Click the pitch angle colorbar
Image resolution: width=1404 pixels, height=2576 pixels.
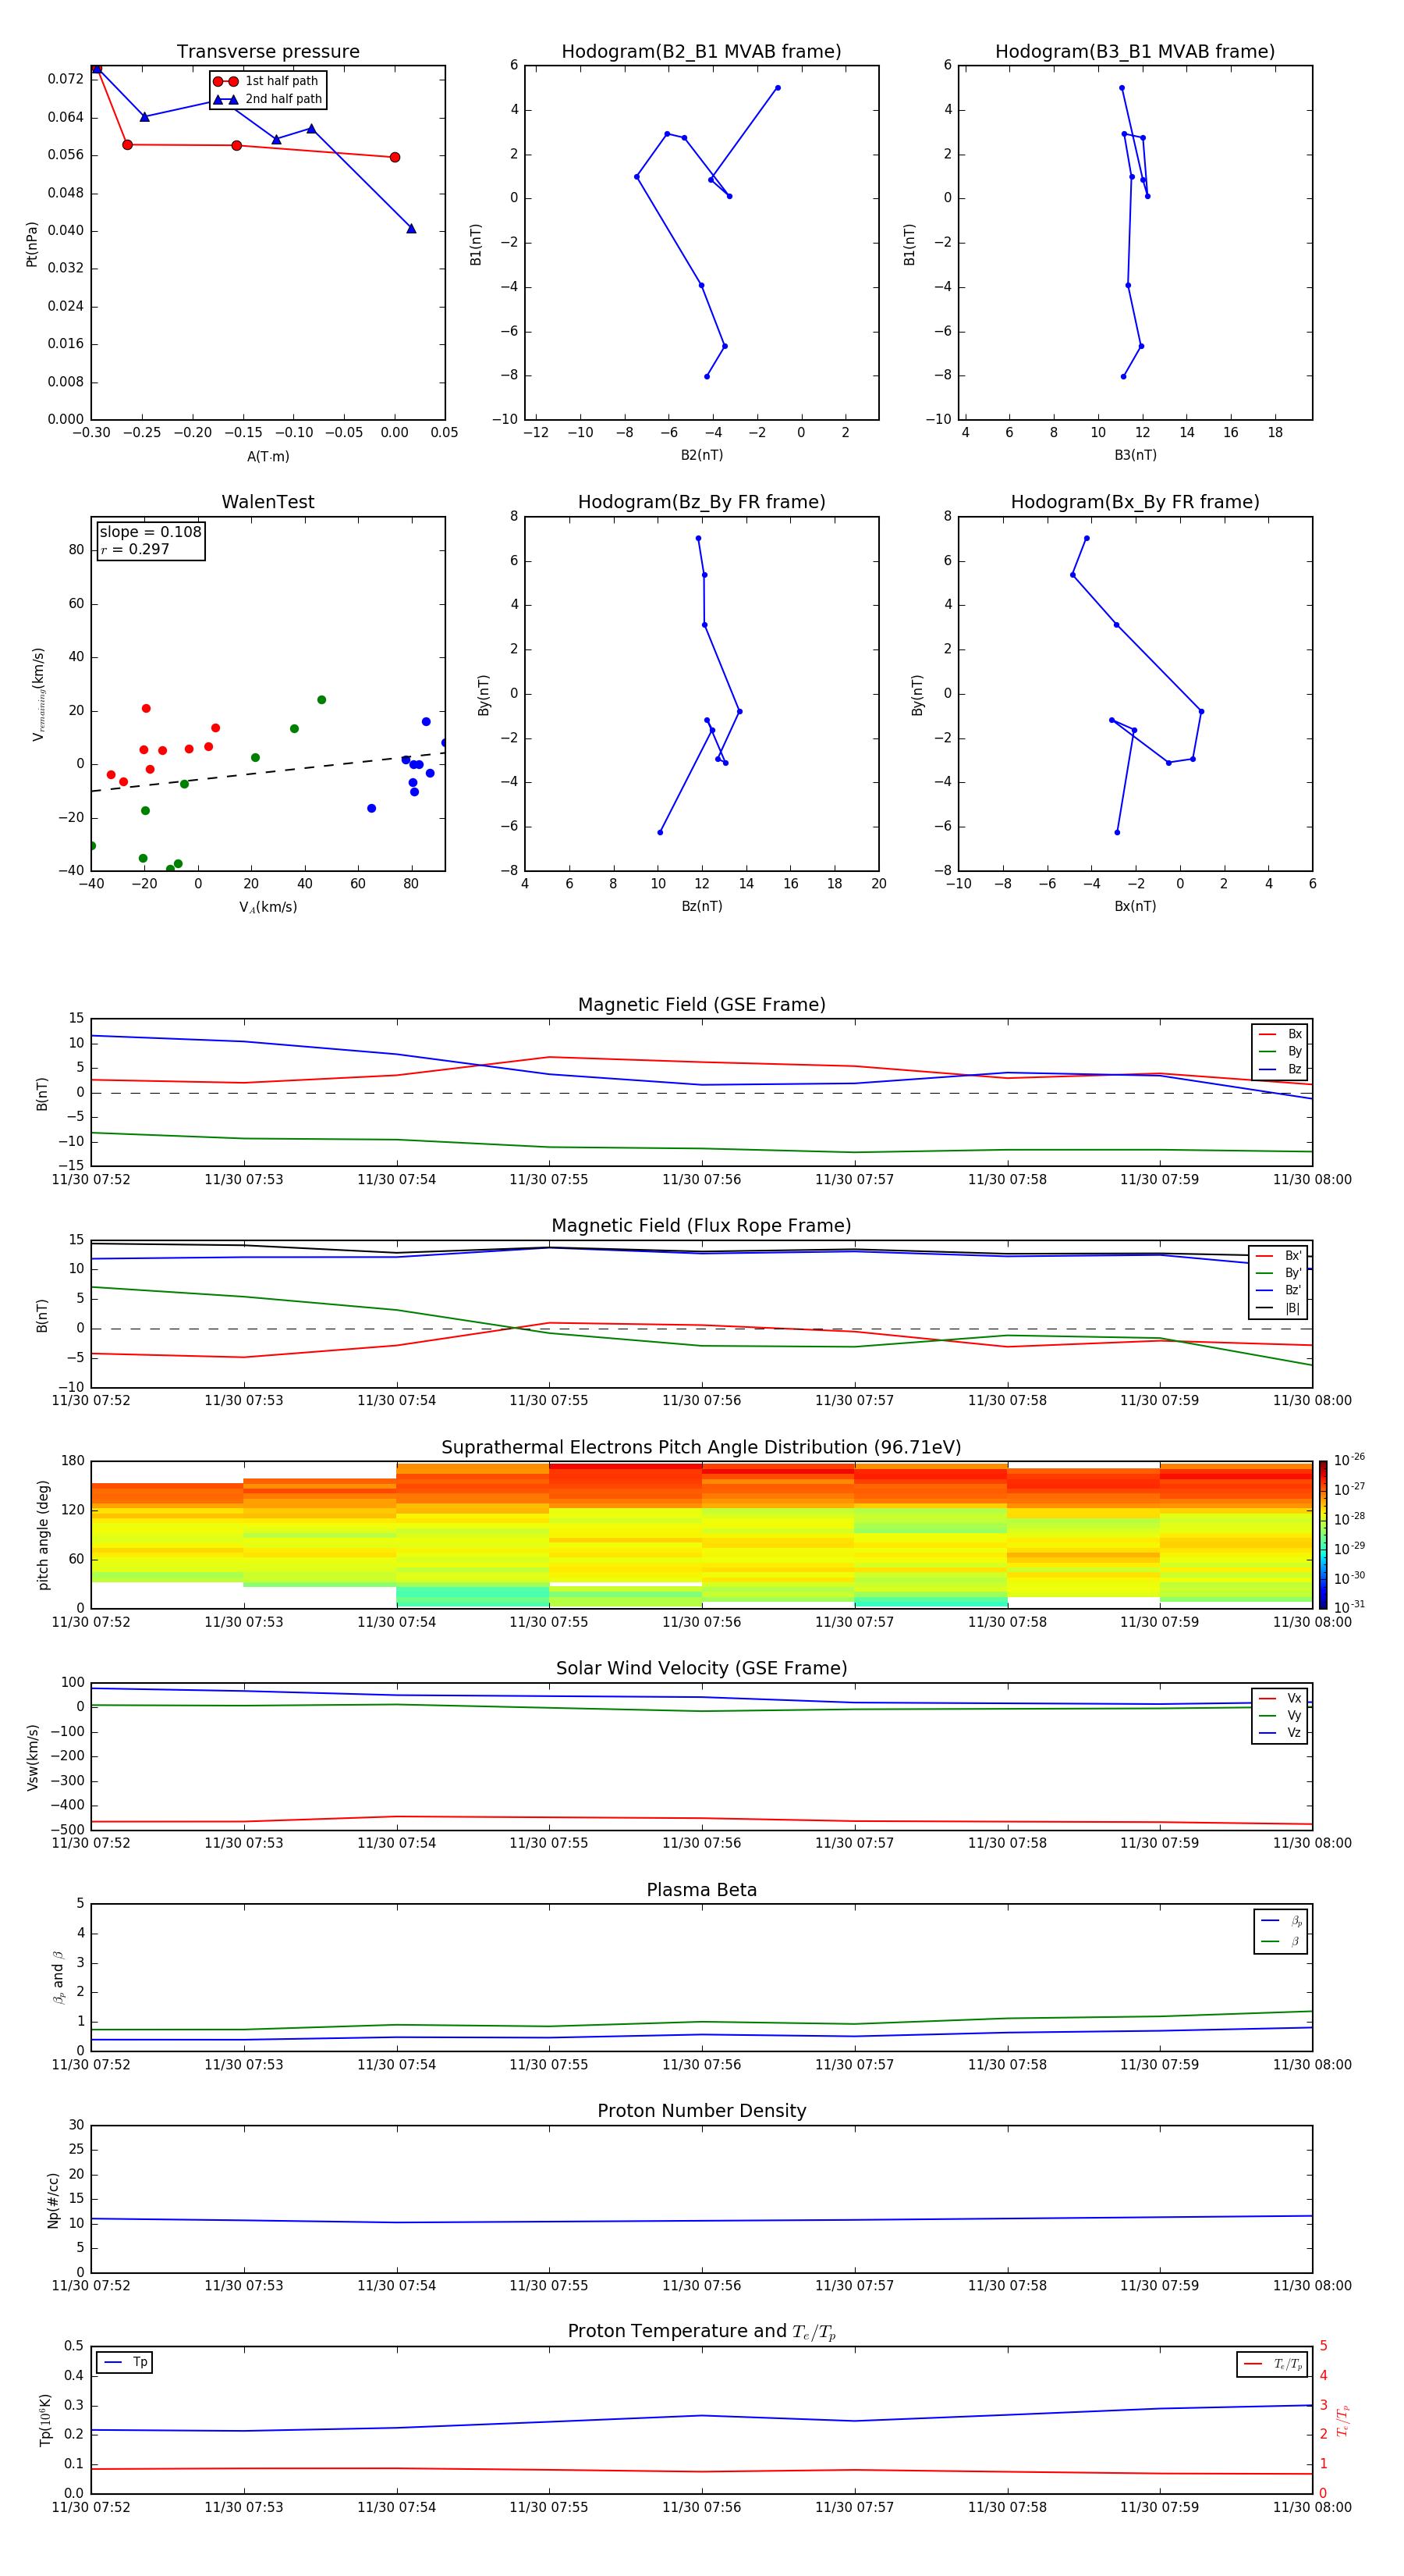[1323, 1534]
